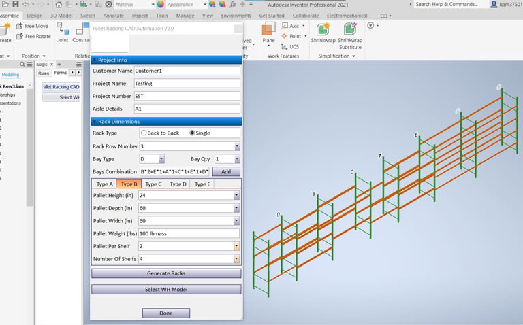Click the Joint tool icon

click(x=63, y=33)
